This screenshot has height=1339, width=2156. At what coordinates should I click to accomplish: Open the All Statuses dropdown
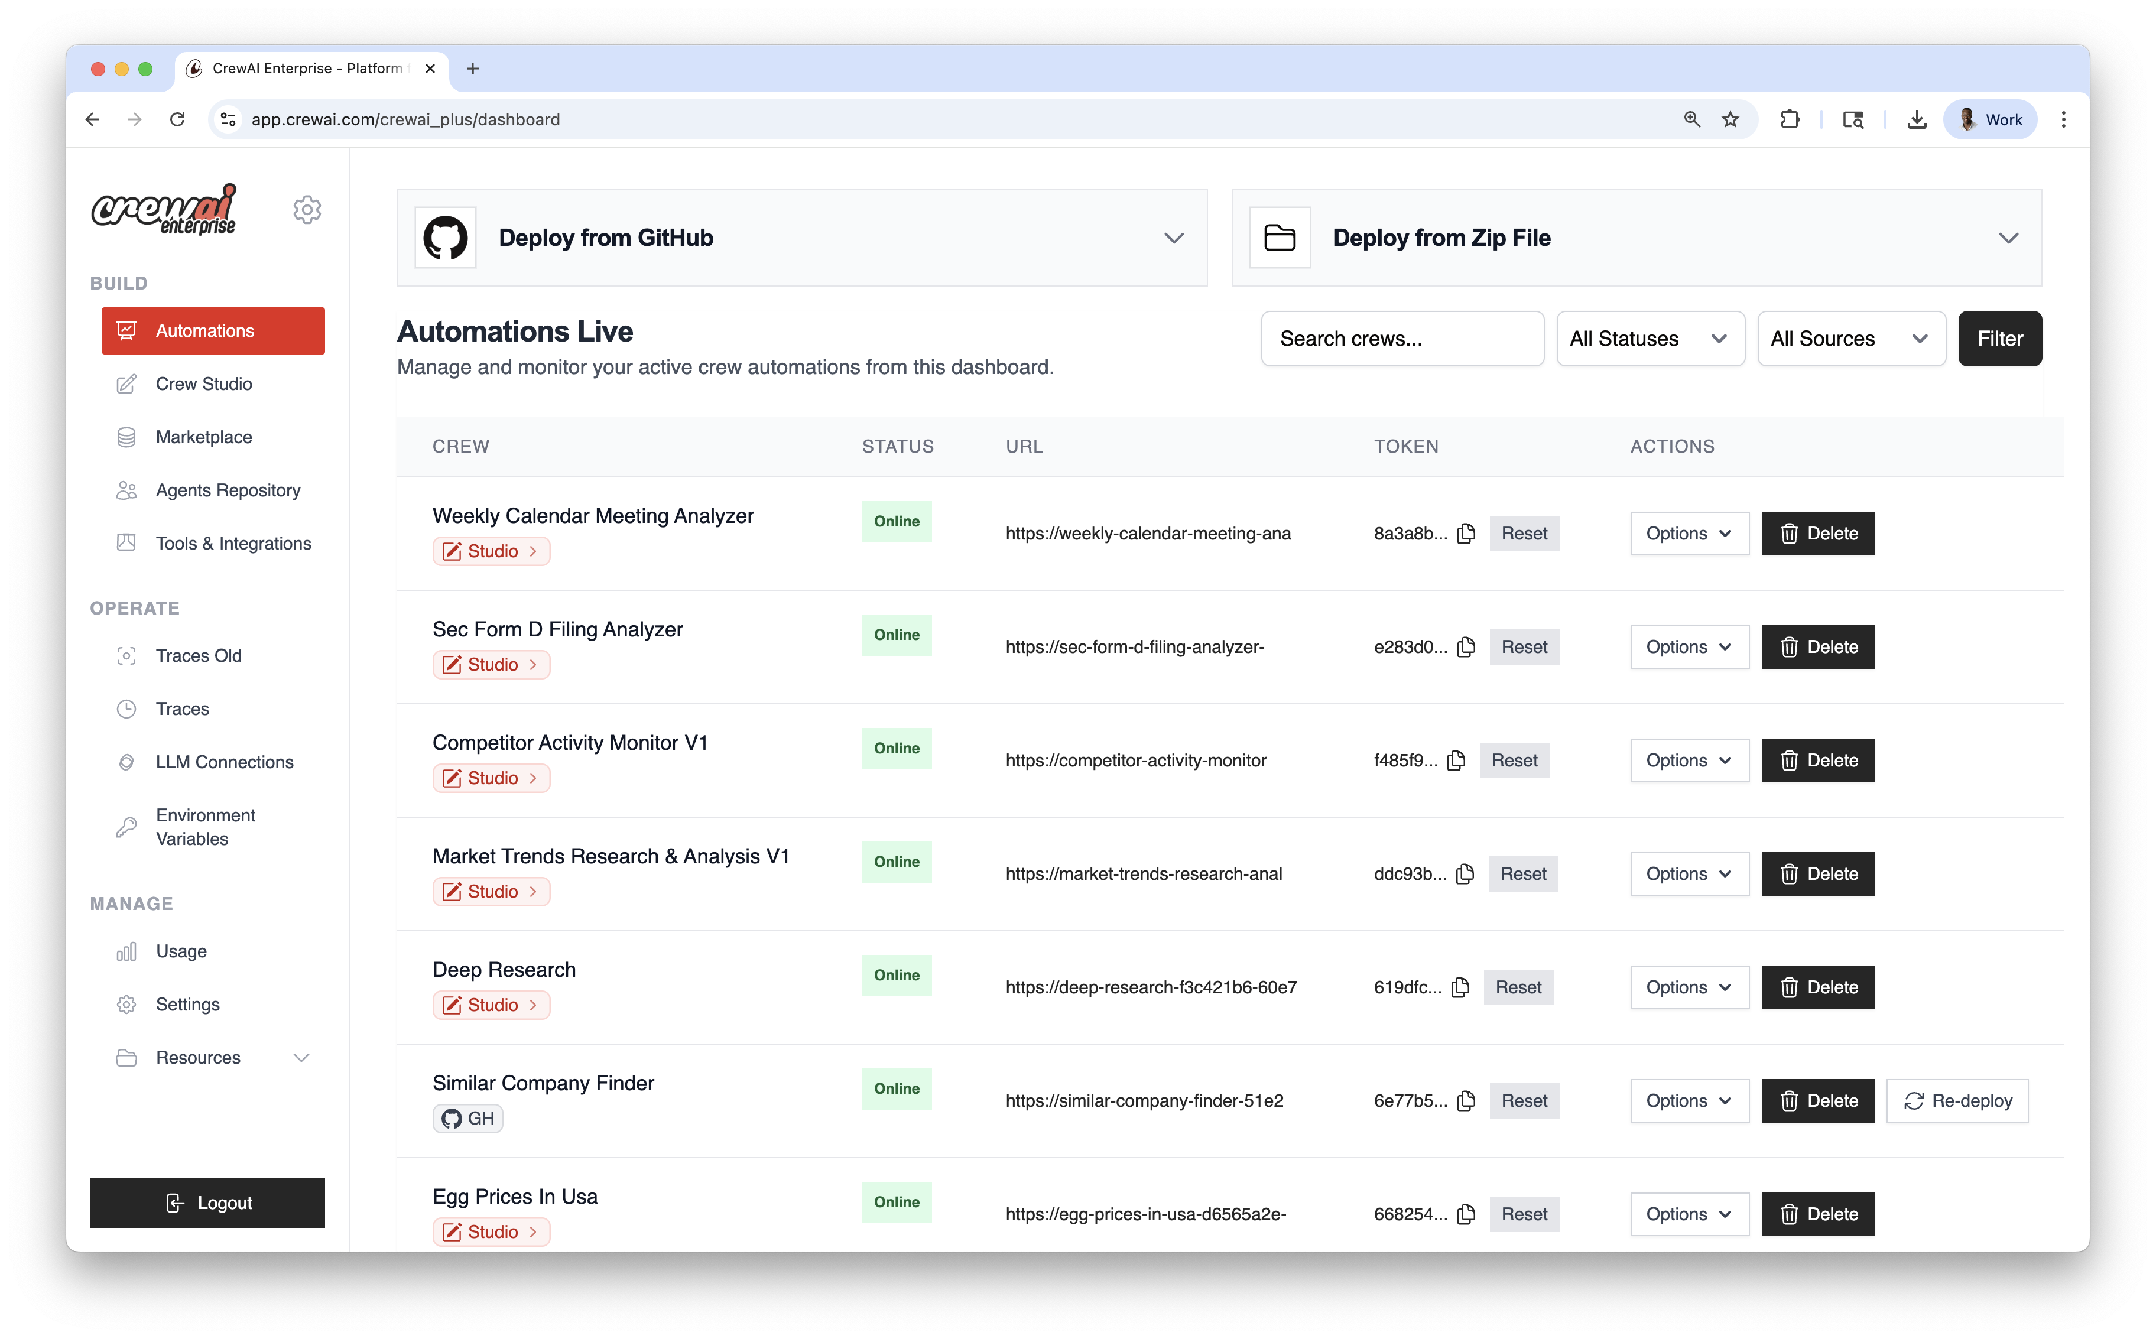pos(1650,338)
